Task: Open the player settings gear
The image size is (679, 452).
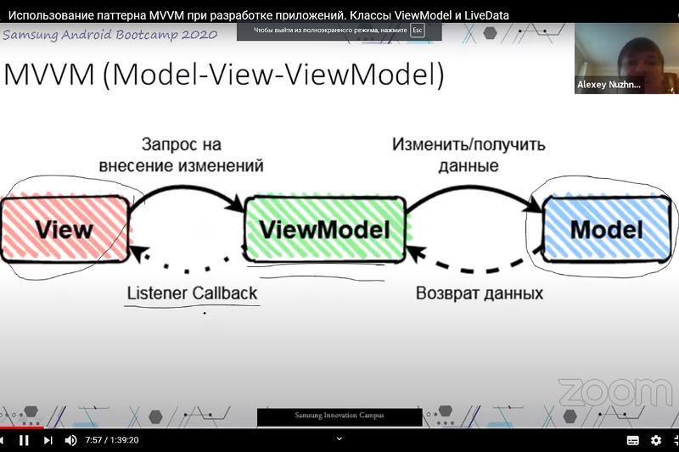Action: [x=655, y=440]
